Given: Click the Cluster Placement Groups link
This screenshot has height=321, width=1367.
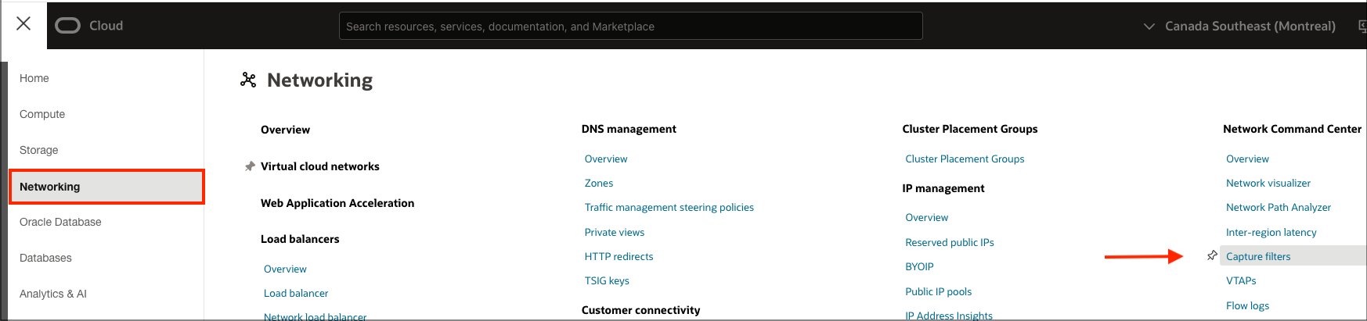Looking at the screenshot, I should 964,159.
